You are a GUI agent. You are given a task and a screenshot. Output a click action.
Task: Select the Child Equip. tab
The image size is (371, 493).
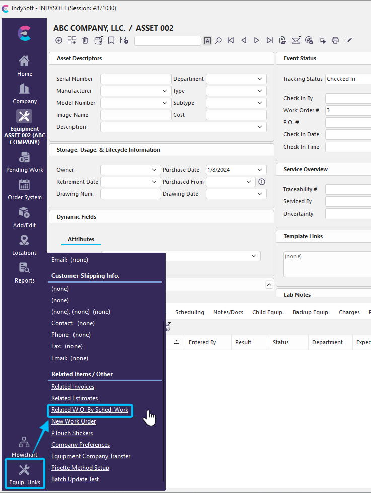(268, 312)
